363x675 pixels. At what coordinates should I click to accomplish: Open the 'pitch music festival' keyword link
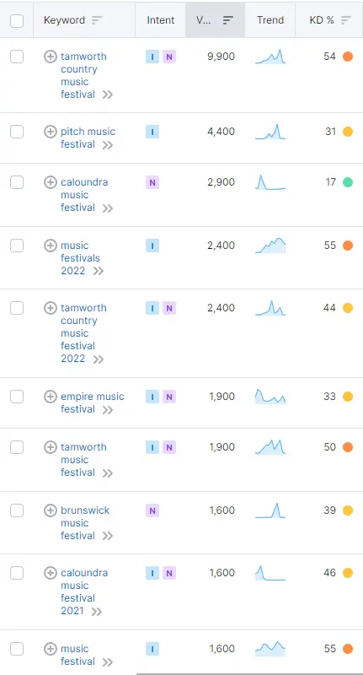(x=88, y=138)
